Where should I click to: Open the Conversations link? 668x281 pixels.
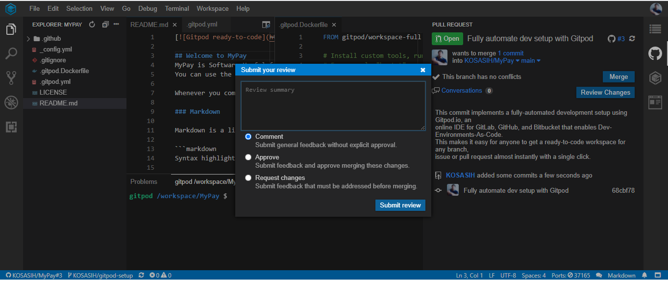(x=462, y=91)
